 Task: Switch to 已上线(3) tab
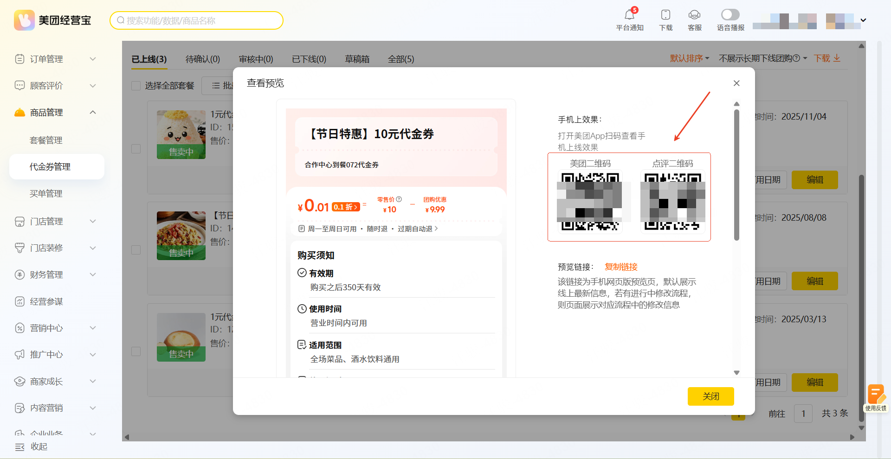click(x=149, y=59)
